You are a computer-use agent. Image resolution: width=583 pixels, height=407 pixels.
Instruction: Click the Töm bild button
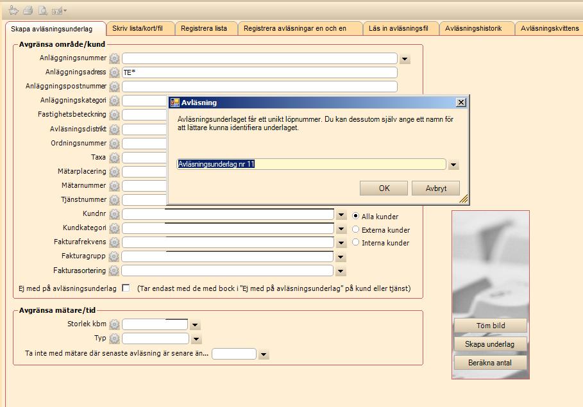tap(491, 326)
